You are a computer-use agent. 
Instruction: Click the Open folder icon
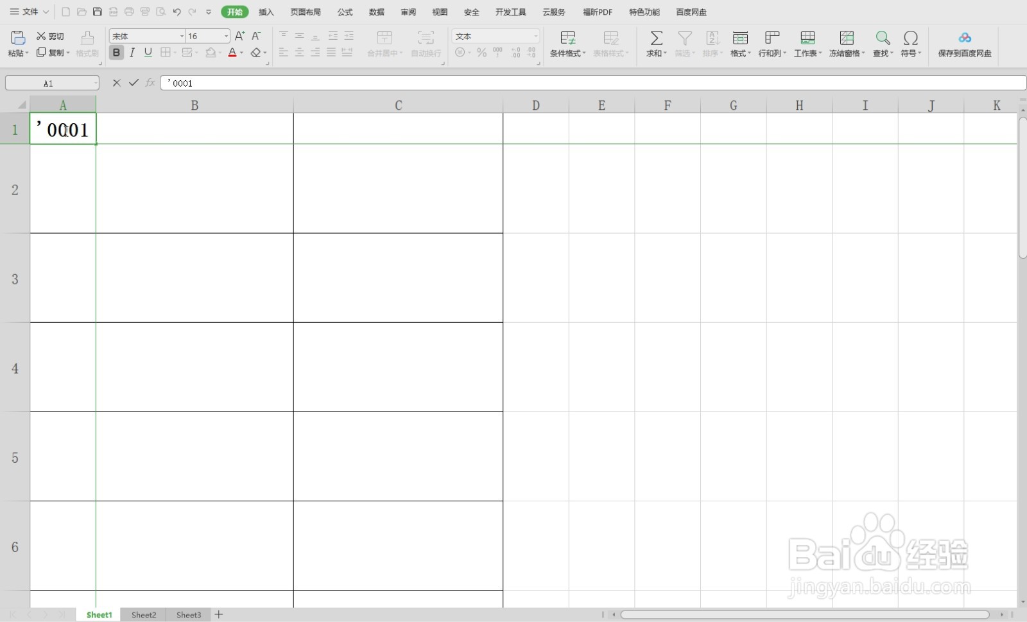click(82, 12)
